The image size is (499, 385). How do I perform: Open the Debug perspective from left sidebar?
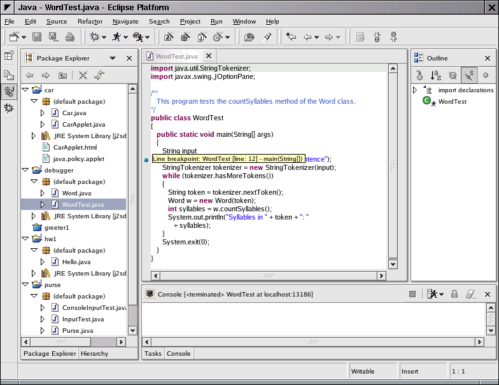pyautogui.click(x=9, y=108)
